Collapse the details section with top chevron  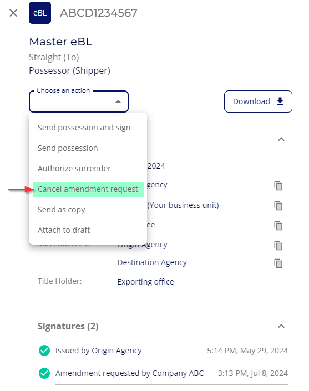pyautogui.click(x=281, y=139)
